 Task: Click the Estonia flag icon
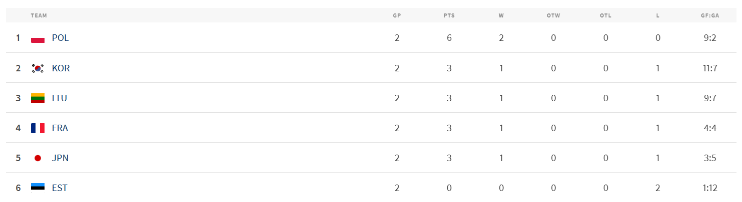[38, 188]
